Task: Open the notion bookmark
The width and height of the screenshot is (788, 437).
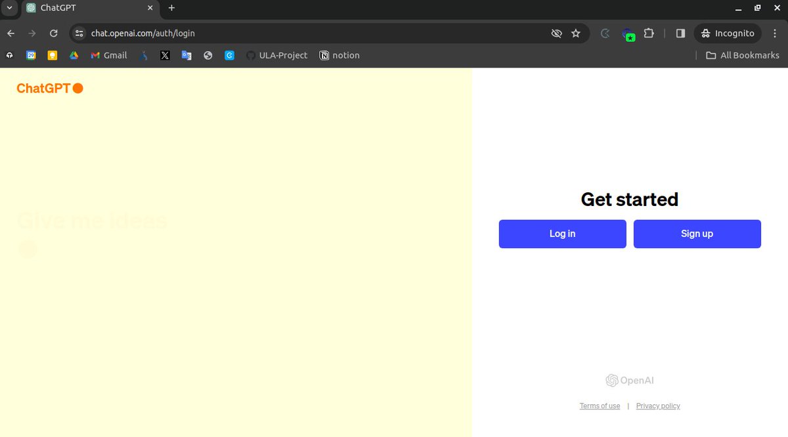Action: (x=339, y=55)
